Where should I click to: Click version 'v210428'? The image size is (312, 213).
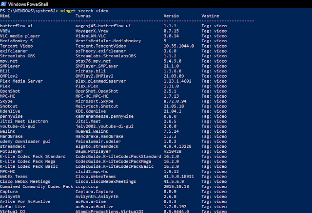click(x=172, y=151)
